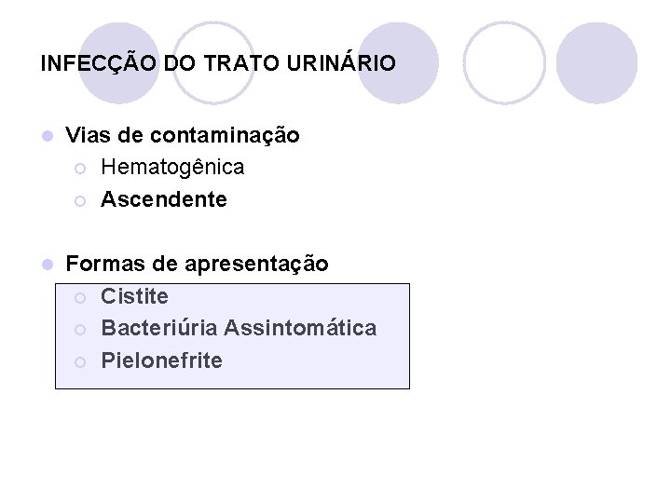
Task: Select the Cistite item
Action: (134, 296)
